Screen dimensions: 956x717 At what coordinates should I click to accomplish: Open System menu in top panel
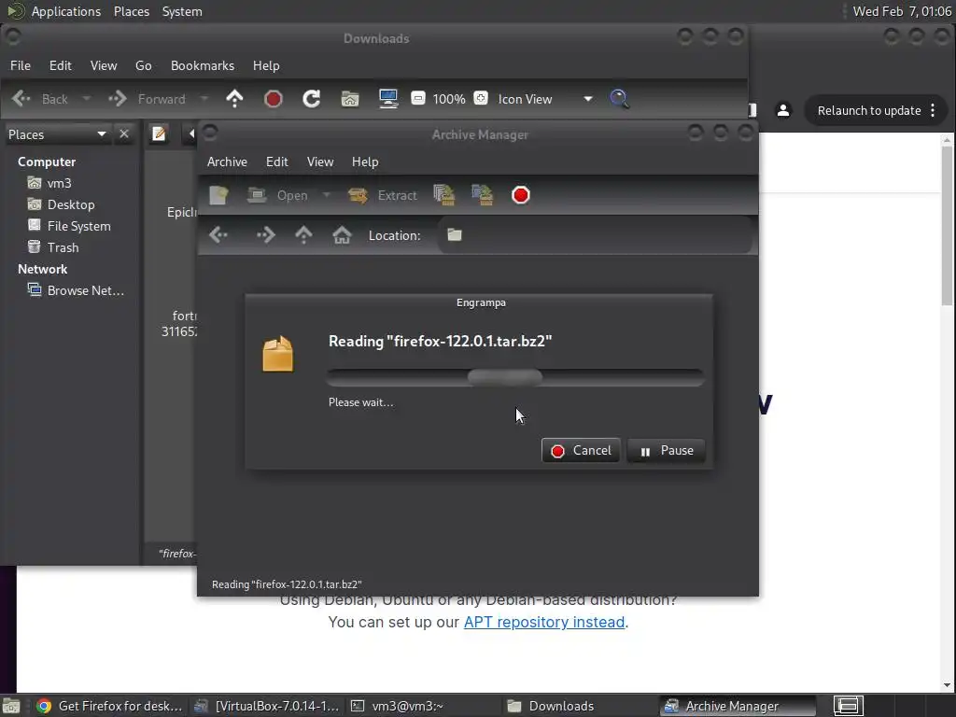pos(182,11)
